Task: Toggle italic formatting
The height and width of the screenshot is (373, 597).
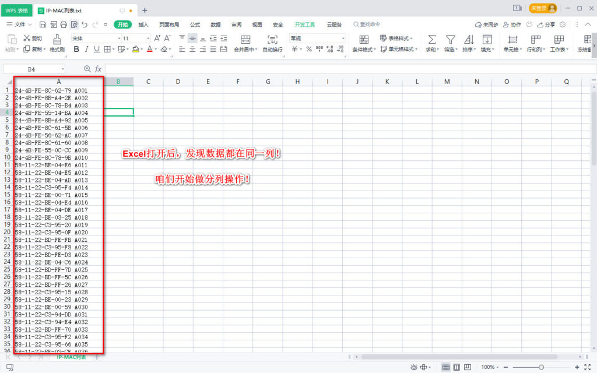Action: pyautogui.click(x=87, y=48)
